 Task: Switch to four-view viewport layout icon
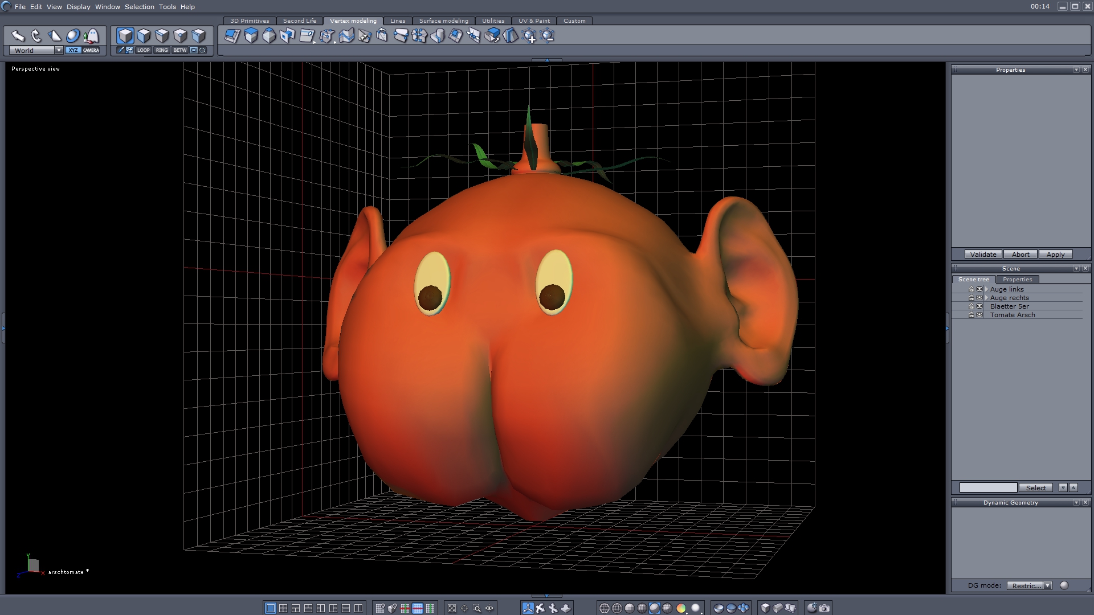(x=283, y=608)
